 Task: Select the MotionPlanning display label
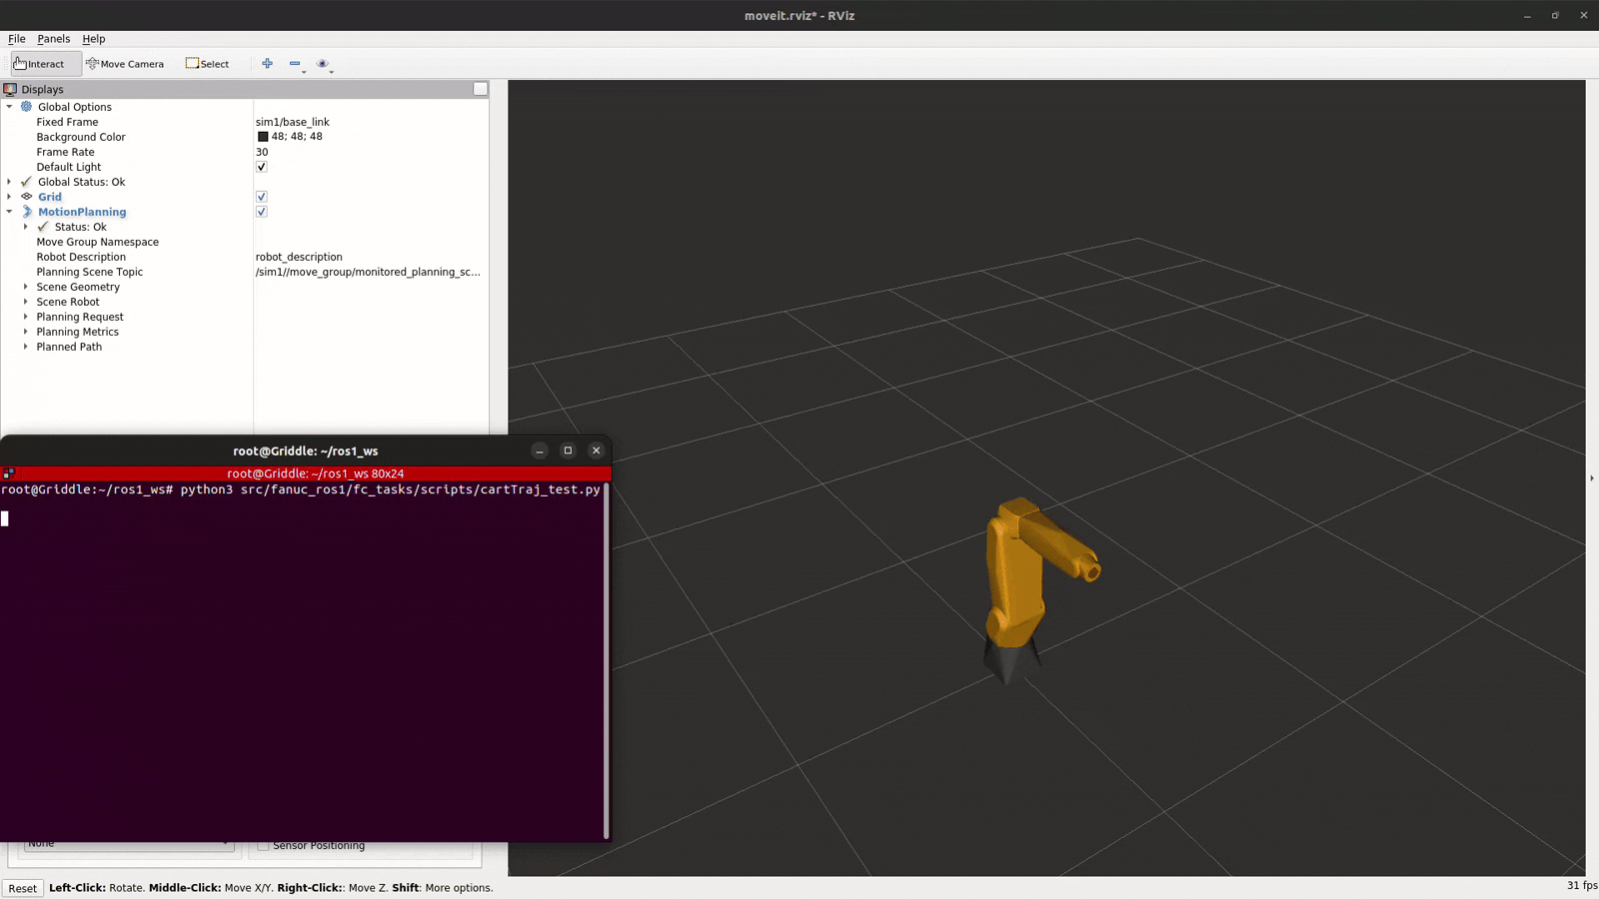pyautogui.click(x=82, y=212)
